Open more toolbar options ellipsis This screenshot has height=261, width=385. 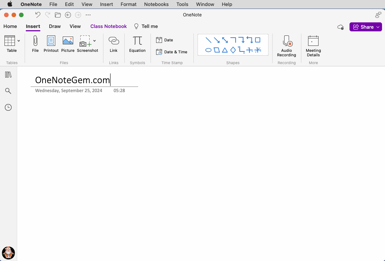click(88, 15)
